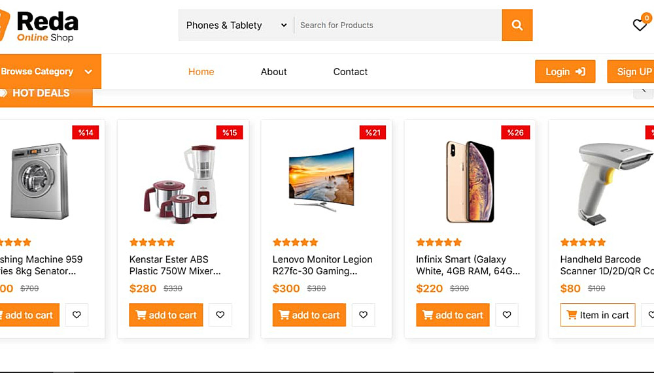Open the Phones & Tablety category dropdown
Screen dimensions: 654x373
[236, 25]
